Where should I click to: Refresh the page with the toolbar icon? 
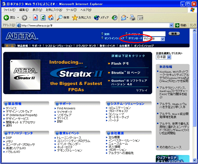pos(43,17)
